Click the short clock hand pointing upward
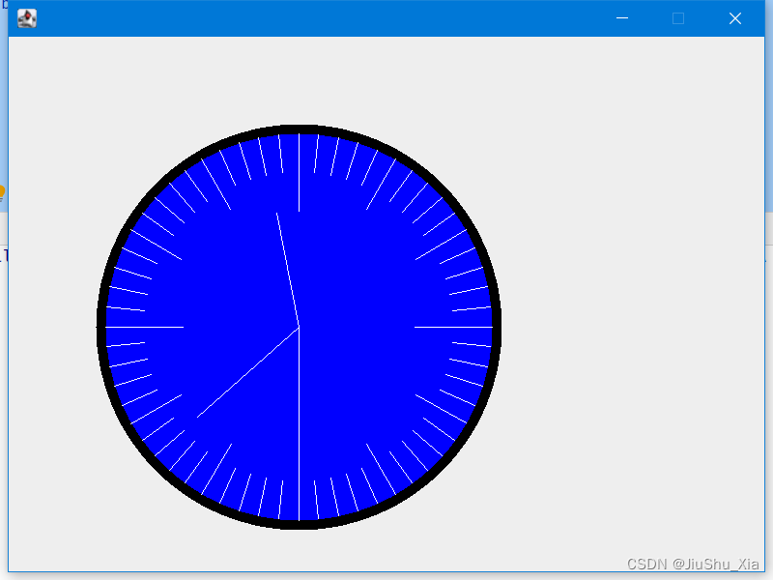Screen dimensions: 773x580 288,270
